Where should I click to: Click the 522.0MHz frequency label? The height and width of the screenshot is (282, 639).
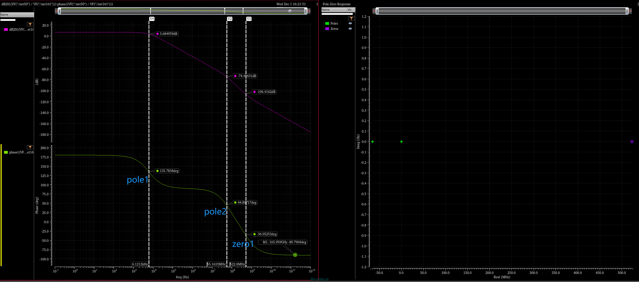pos(237,264)
